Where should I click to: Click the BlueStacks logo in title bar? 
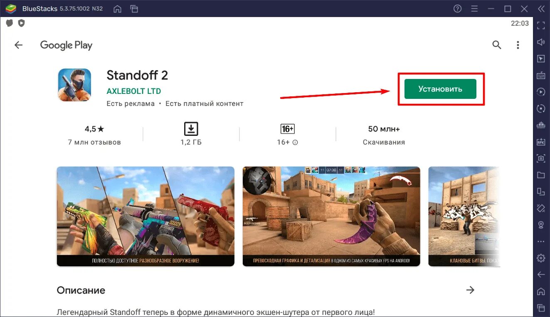(10, 9)
